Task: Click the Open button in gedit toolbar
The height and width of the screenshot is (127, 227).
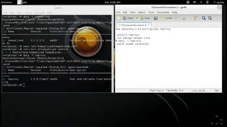Action: pos(128,18)
